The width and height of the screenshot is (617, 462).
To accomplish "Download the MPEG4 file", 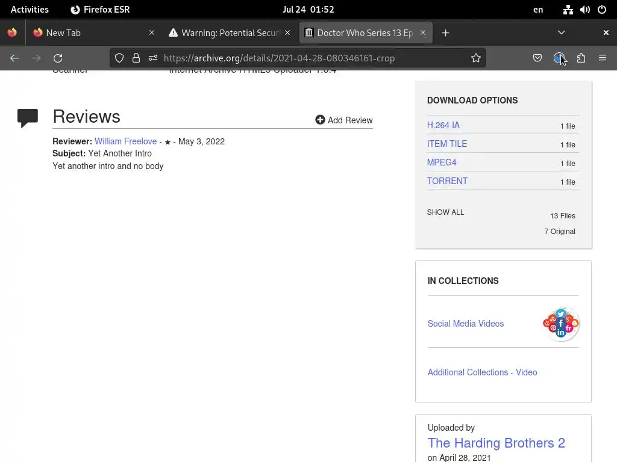I will [x=442, y=162].
